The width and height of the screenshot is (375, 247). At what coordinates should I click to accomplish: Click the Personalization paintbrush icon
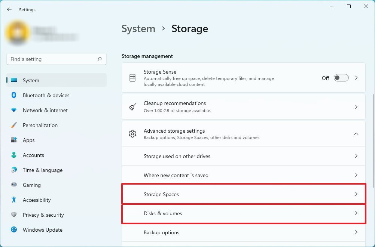click(x=14, y=125)
